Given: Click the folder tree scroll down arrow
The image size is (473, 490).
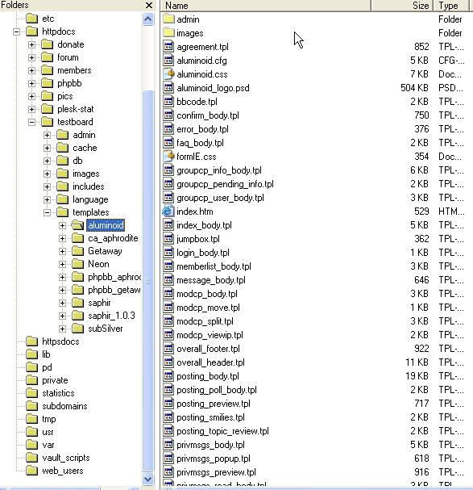Looking at the screenshot, I should click(x=148, y=479).
